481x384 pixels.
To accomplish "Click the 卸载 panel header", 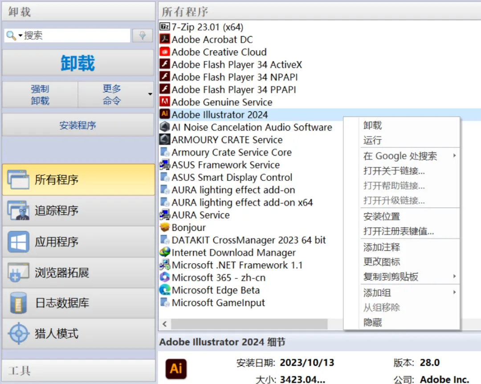I will [x=78, y=12].
